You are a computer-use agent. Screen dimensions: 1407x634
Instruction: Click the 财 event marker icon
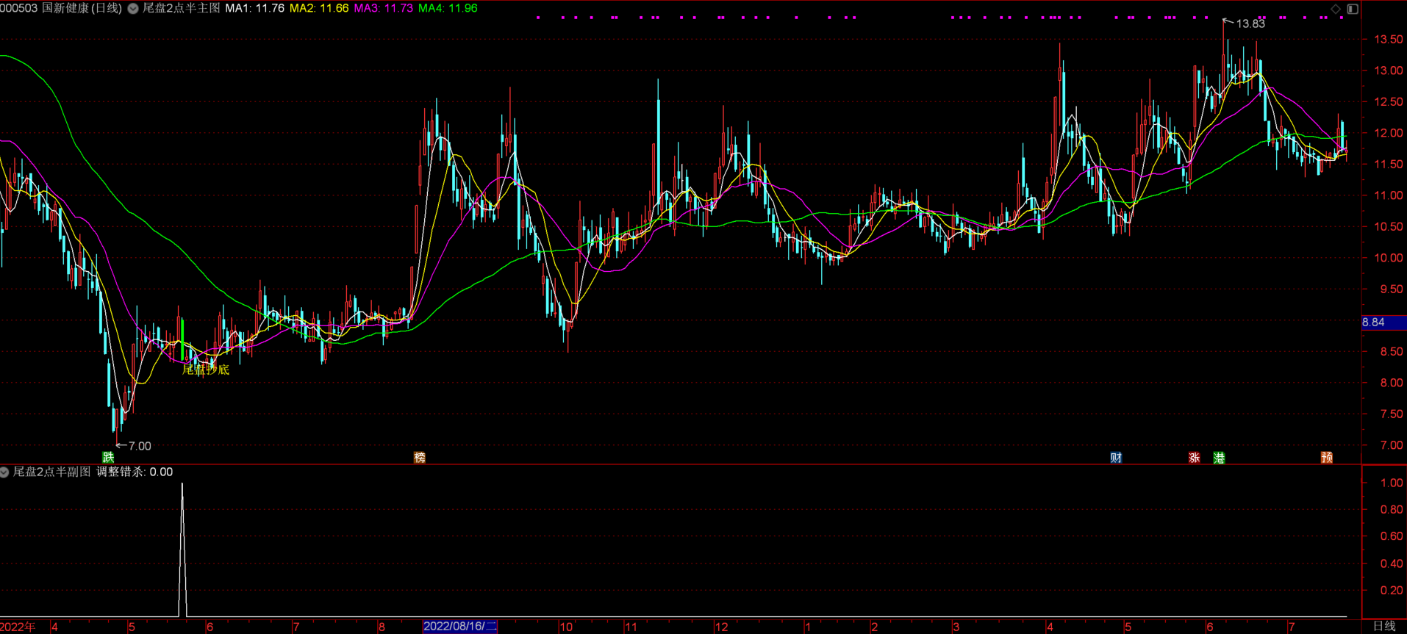1116,458
